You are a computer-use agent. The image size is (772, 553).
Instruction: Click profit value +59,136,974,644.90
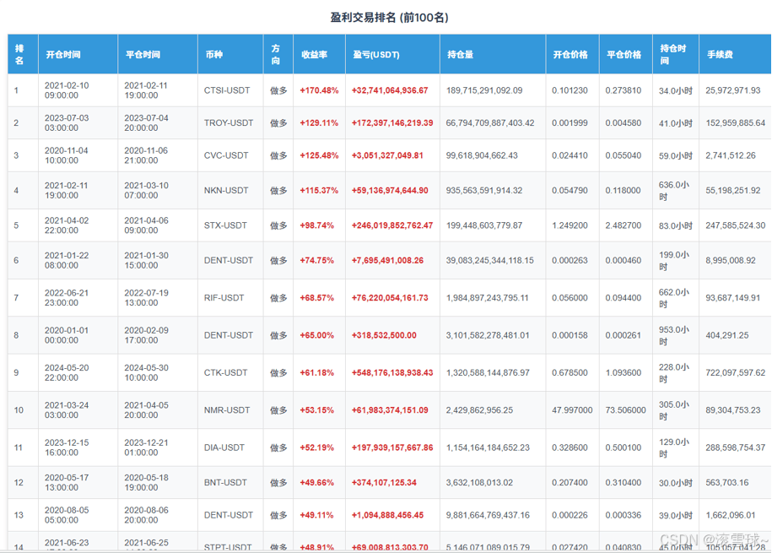(390, 191)
